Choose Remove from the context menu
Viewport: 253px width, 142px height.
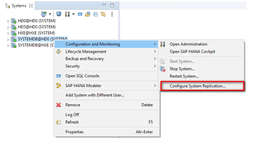(106, 105)
